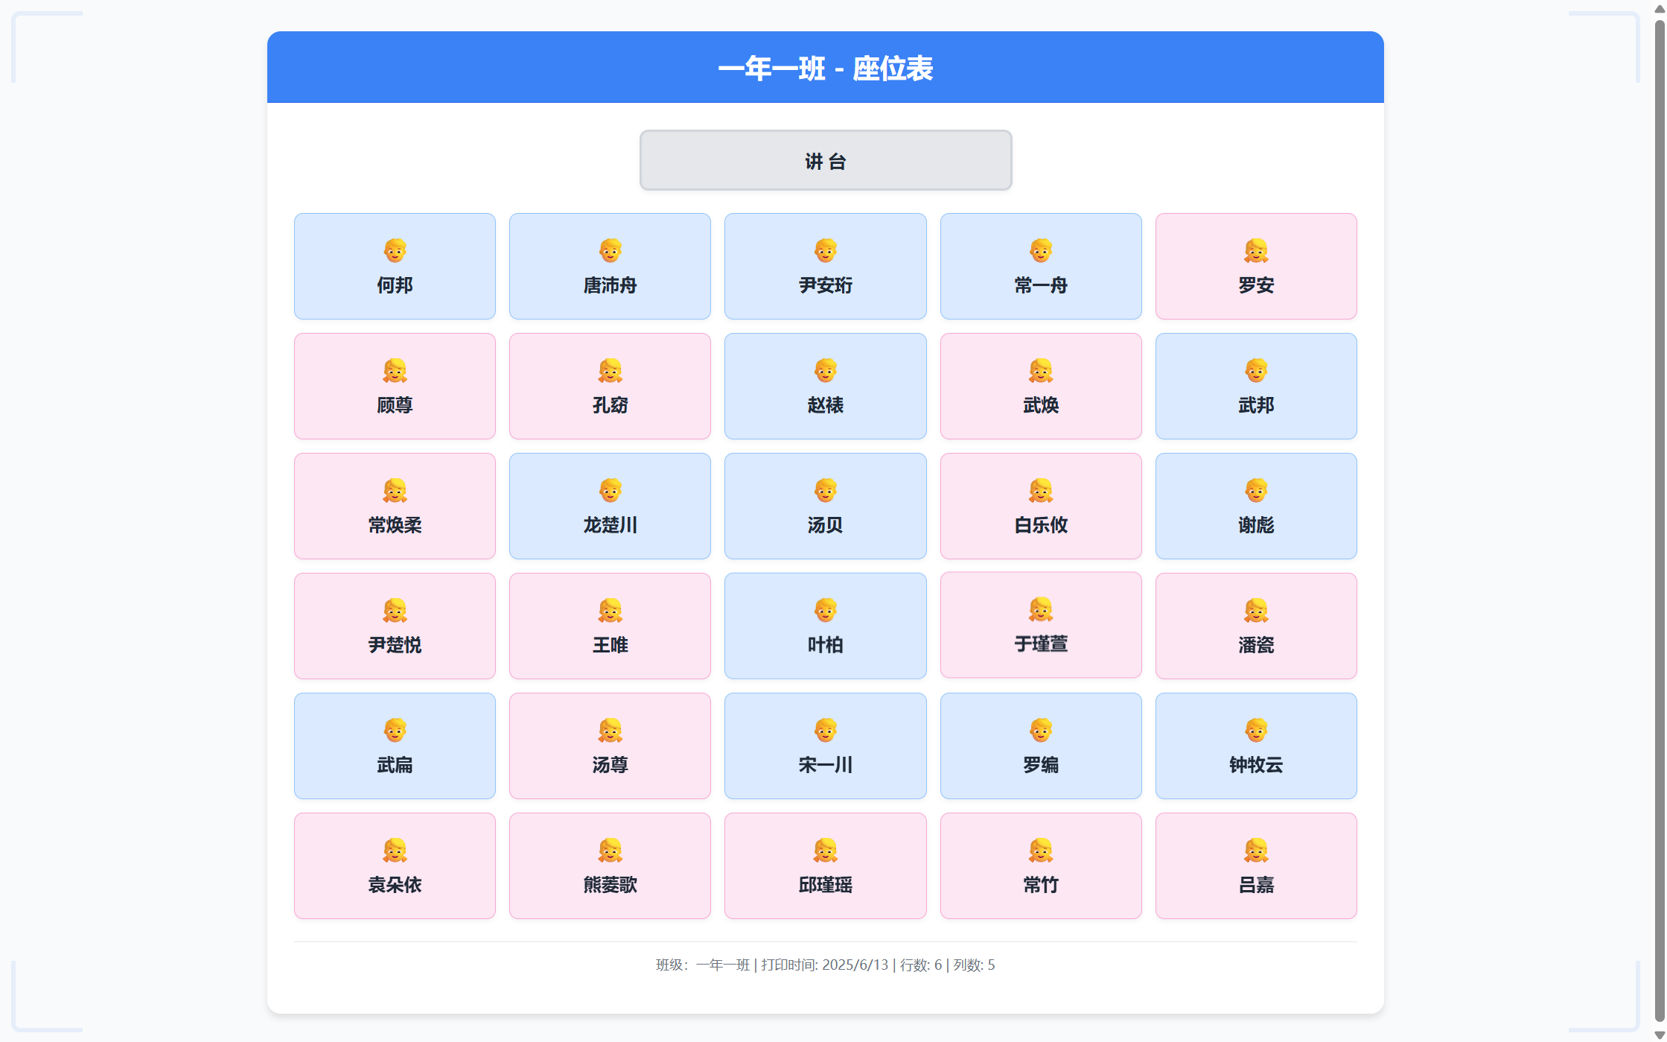Click the boy emoji on 赵裱's seat
The width and height of the screenshot is (1667, 1042).
825,372
